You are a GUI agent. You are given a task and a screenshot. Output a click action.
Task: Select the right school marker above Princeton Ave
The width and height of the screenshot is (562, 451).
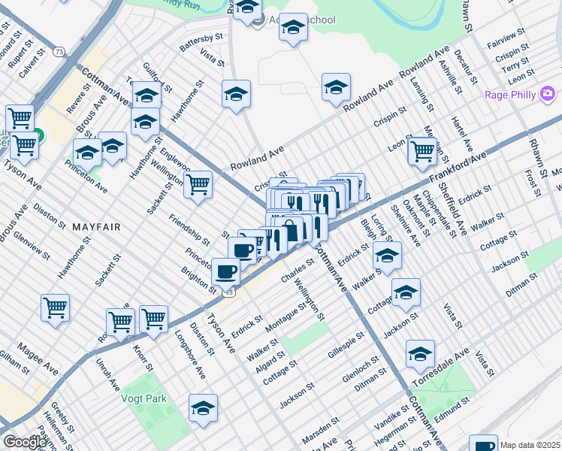pos(112,148)
